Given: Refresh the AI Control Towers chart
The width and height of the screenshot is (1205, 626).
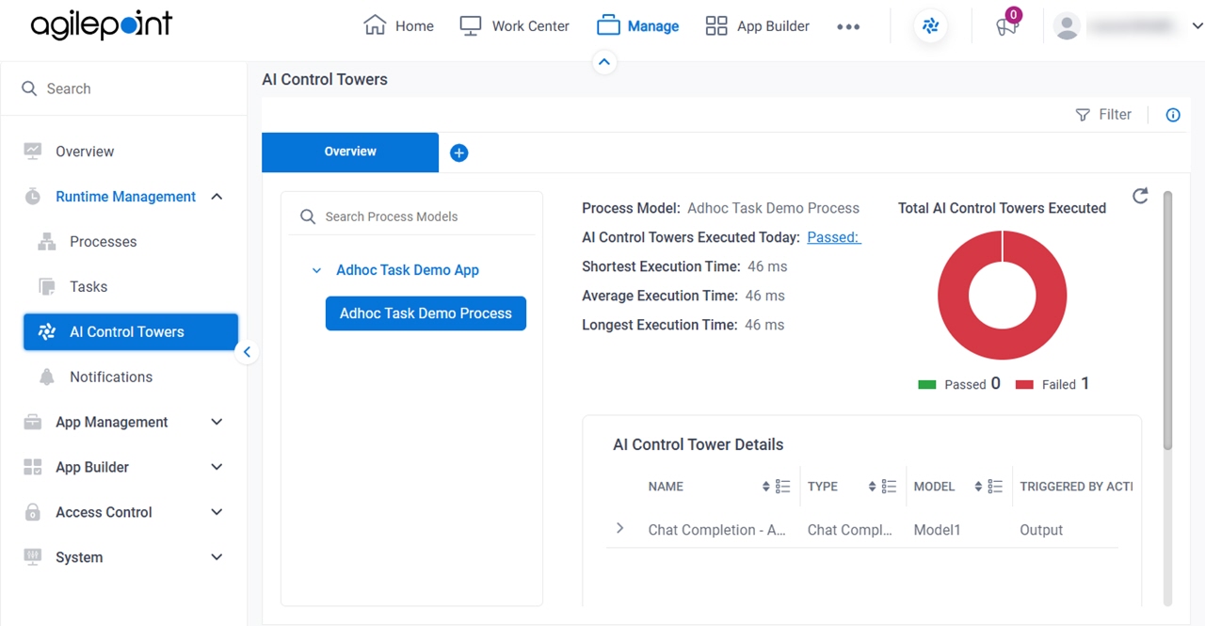Looking at the screenshot, I should click(x=1140, y=196).
